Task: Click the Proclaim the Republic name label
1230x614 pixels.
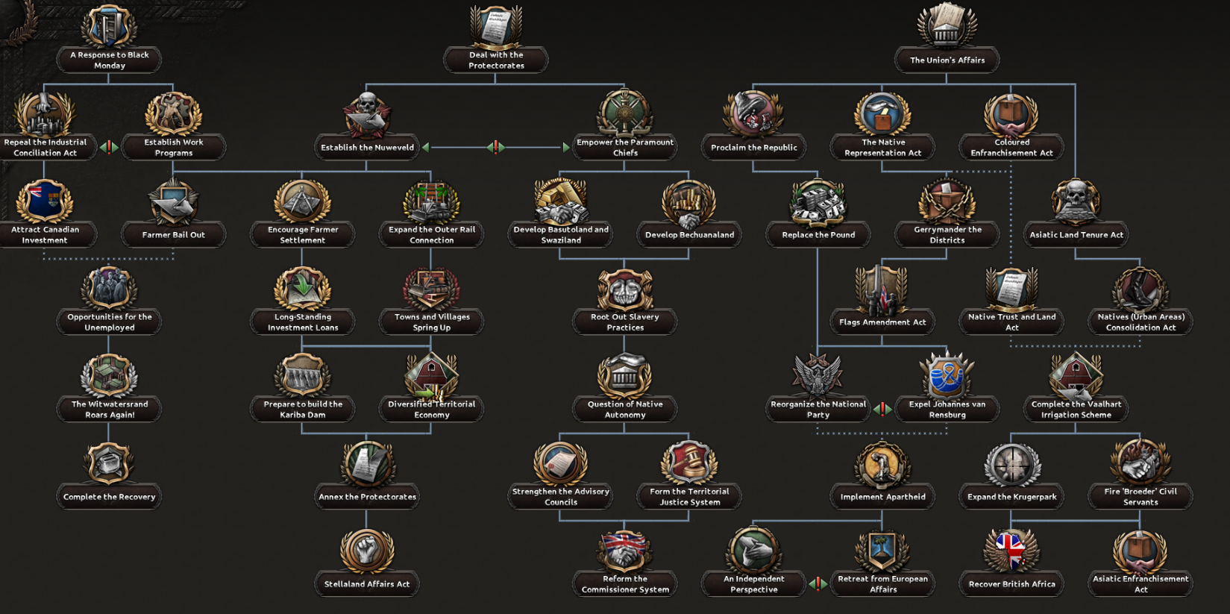Action: 753,148
